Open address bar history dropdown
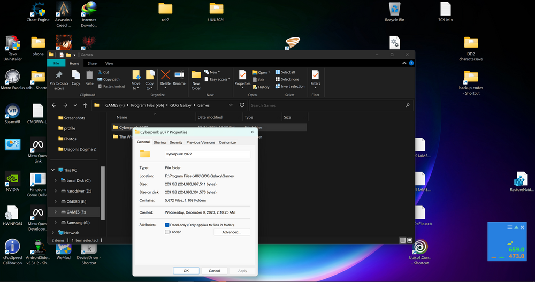This screenshot has height=282, width=535. click(x=231, y=105)
